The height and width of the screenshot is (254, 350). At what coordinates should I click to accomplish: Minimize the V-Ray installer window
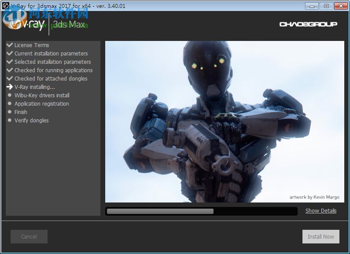(x=312, y=6)
